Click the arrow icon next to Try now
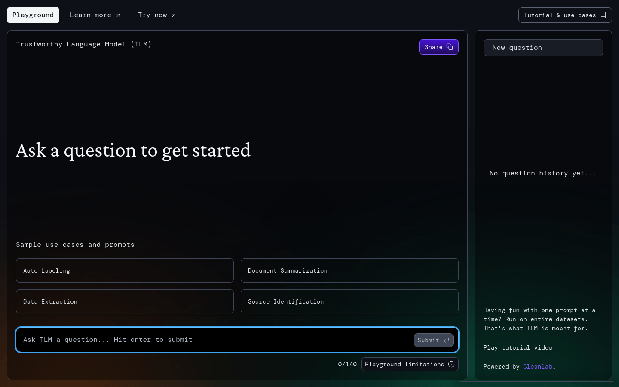 pyautogui.click(x=174, y=15)
